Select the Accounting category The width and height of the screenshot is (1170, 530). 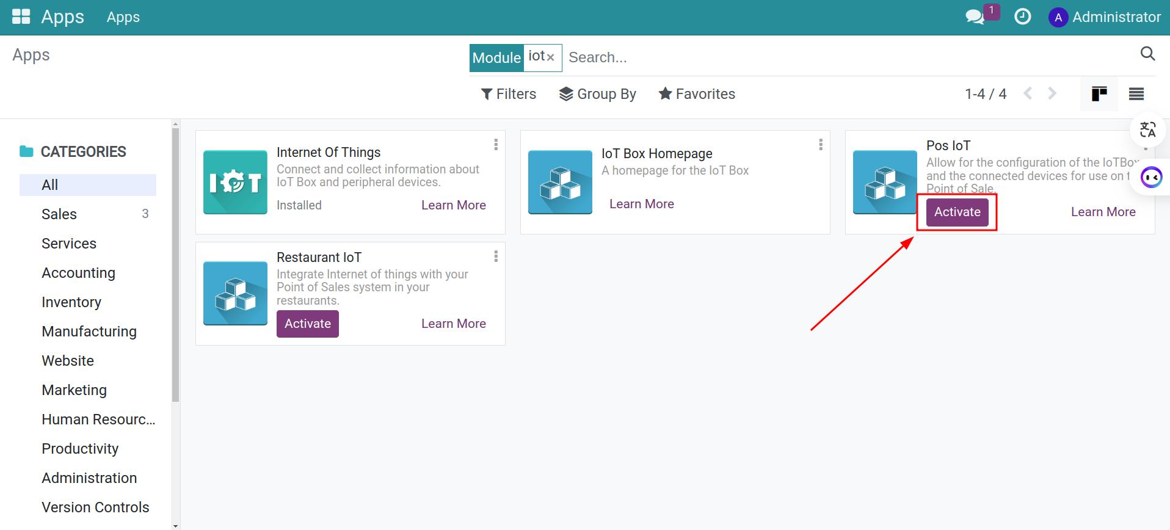click(88, 273)
